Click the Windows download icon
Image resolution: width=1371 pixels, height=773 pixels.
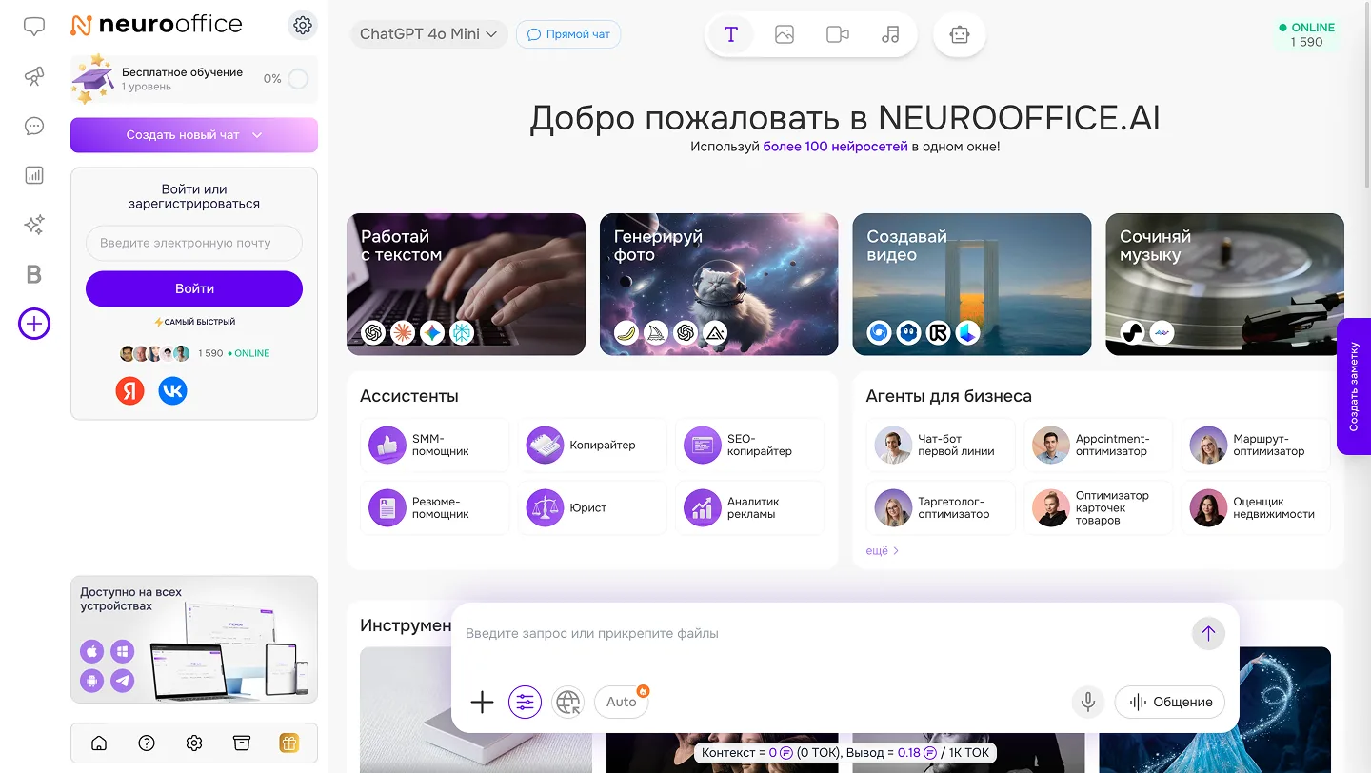(x=122, y=652)
